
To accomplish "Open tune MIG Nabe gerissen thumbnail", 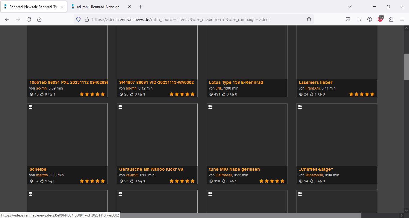I will click(247, 135).
